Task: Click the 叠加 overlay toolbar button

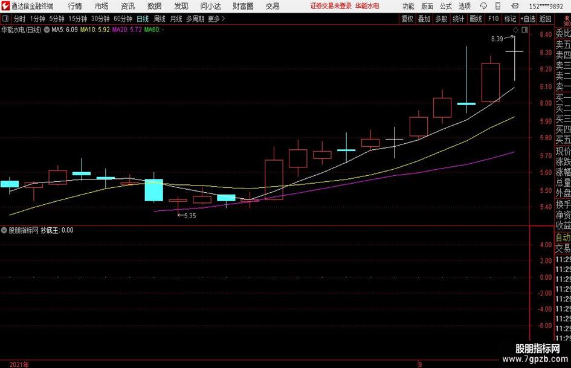Action: tap(424, 19)
